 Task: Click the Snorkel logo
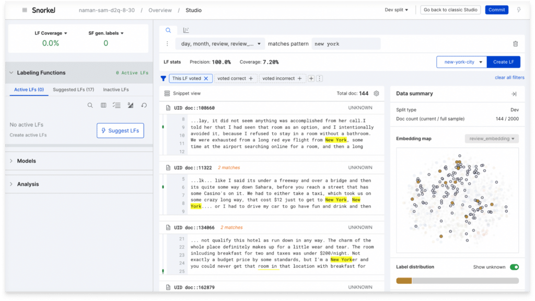(44, 10)
